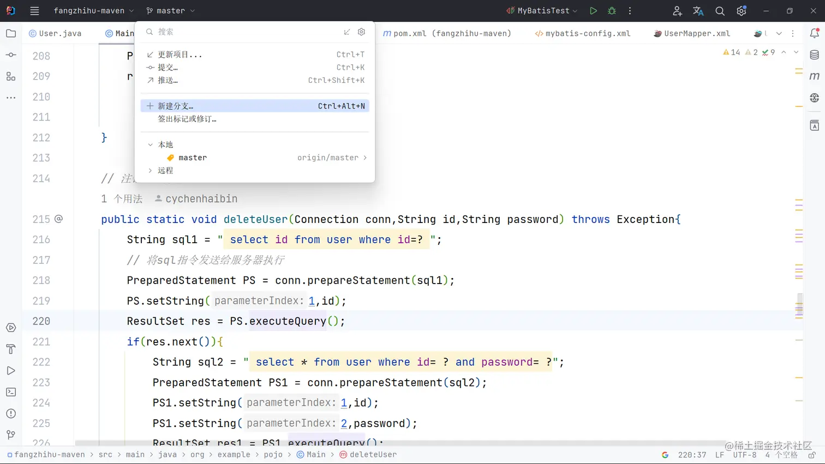Click the horizontal editor scrollbar
This screenshot has width=825, height=464.
(x=399, y=443)
